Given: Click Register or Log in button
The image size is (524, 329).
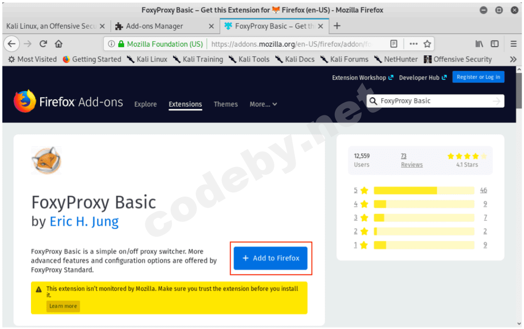Looking at the screenshot, I should click(478, 77).
